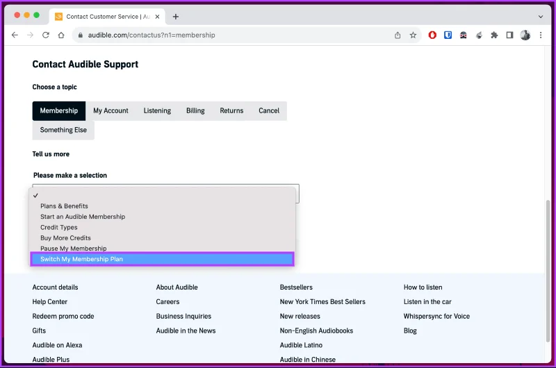Open the Extensions puzzle menu
The width and height of the screenshot is (556, 368).
(x=494, y=35)
